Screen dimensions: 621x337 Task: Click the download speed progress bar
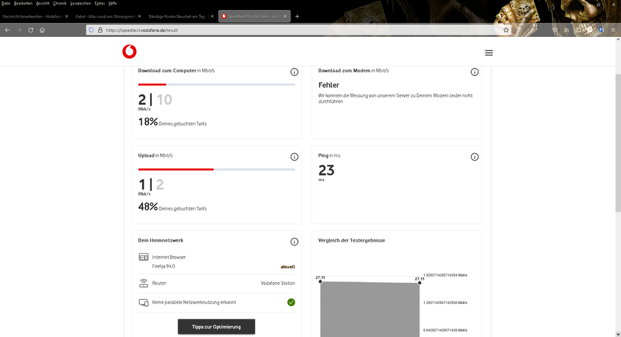click(217, 85)
